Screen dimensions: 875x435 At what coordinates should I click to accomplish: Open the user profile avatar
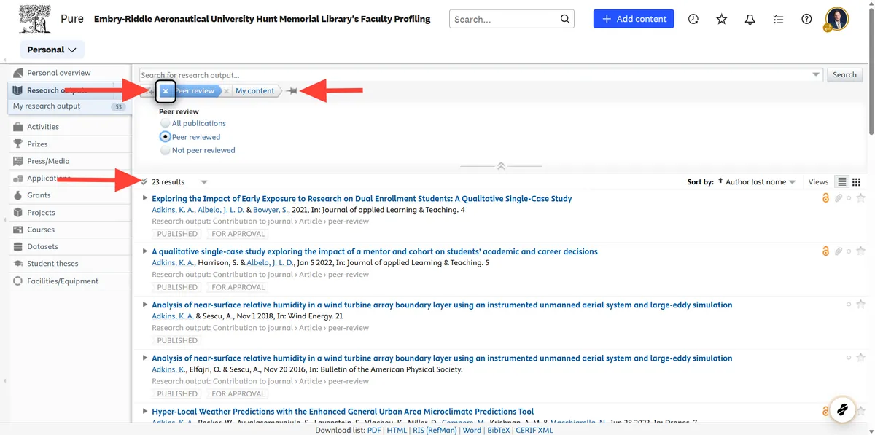837,19
